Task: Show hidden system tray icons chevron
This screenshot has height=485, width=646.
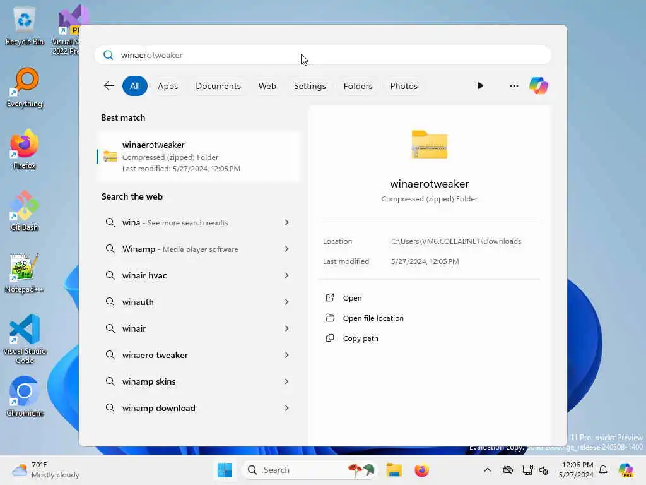Action: (488, 470)
